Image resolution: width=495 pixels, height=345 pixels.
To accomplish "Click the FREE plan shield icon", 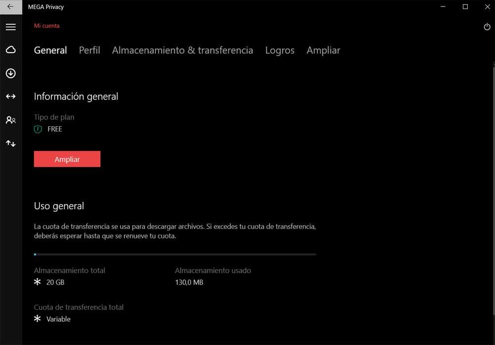I will (38, 129).
